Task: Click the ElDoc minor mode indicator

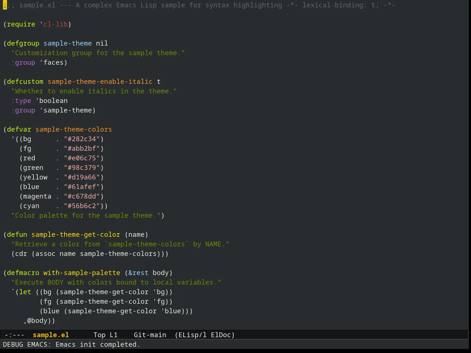Action: point(221,335)
